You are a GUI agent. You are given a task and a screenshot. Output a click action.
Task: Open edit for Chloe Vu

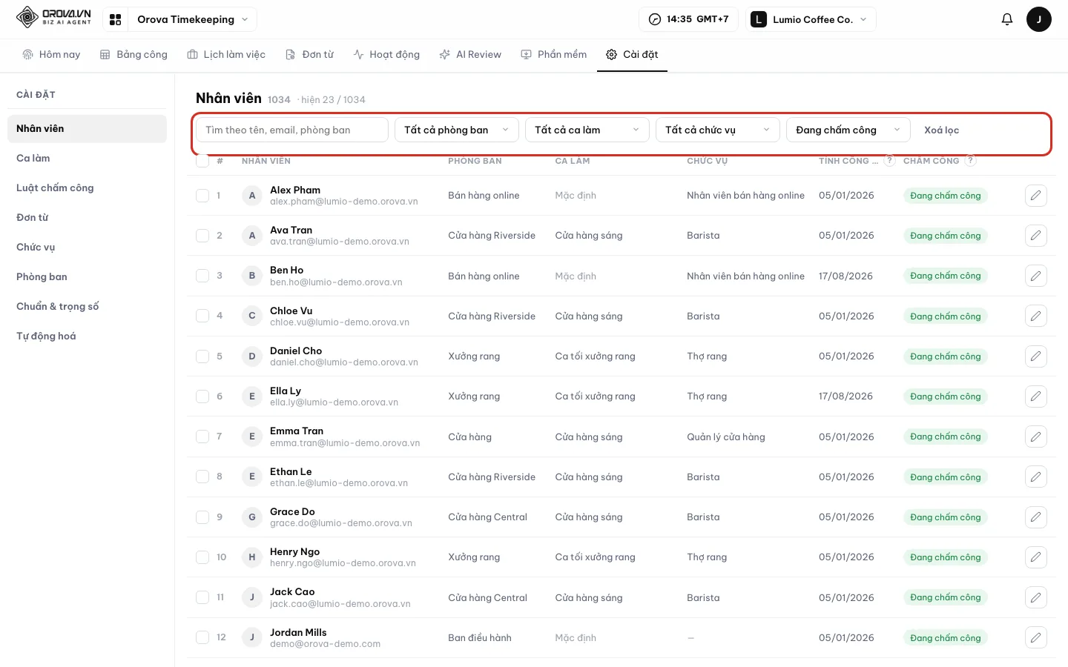pyautogui.click(x=1035, y=316)
